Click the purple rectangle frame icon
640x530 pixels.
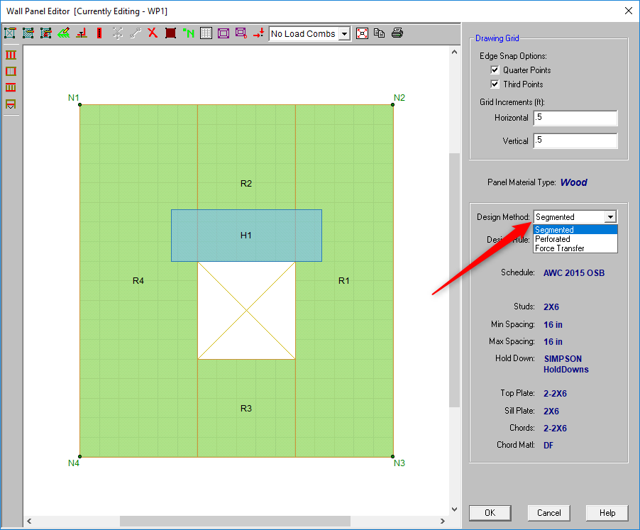click(x=224, y=33)
